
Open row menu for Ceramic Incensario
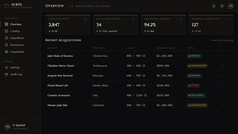[222, 95]
